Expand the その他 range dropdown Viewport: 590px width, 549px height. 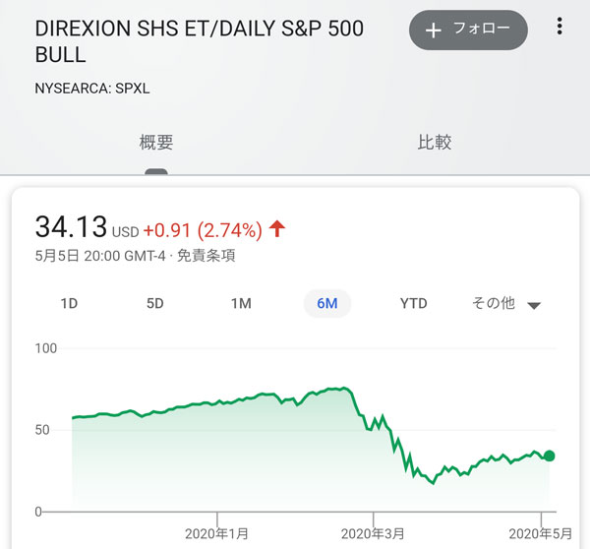tap(494, 303)
